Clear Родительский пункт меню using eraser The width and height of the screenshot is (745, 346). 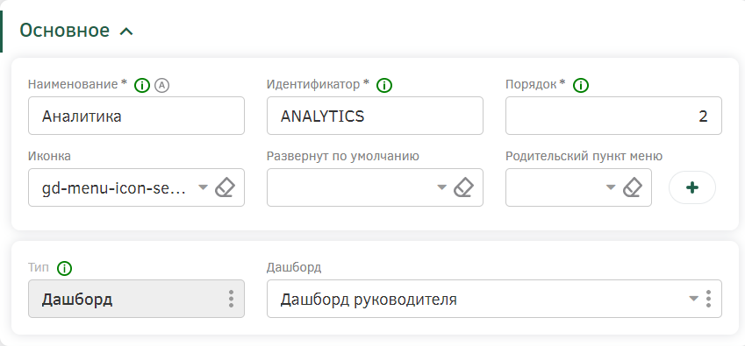click(633, 187)
